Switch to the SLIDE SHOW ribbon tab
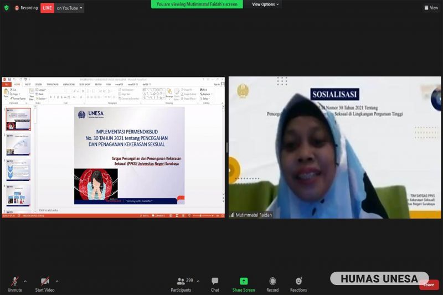This screenshot has height=295, width=443. [x=85, y=85]
